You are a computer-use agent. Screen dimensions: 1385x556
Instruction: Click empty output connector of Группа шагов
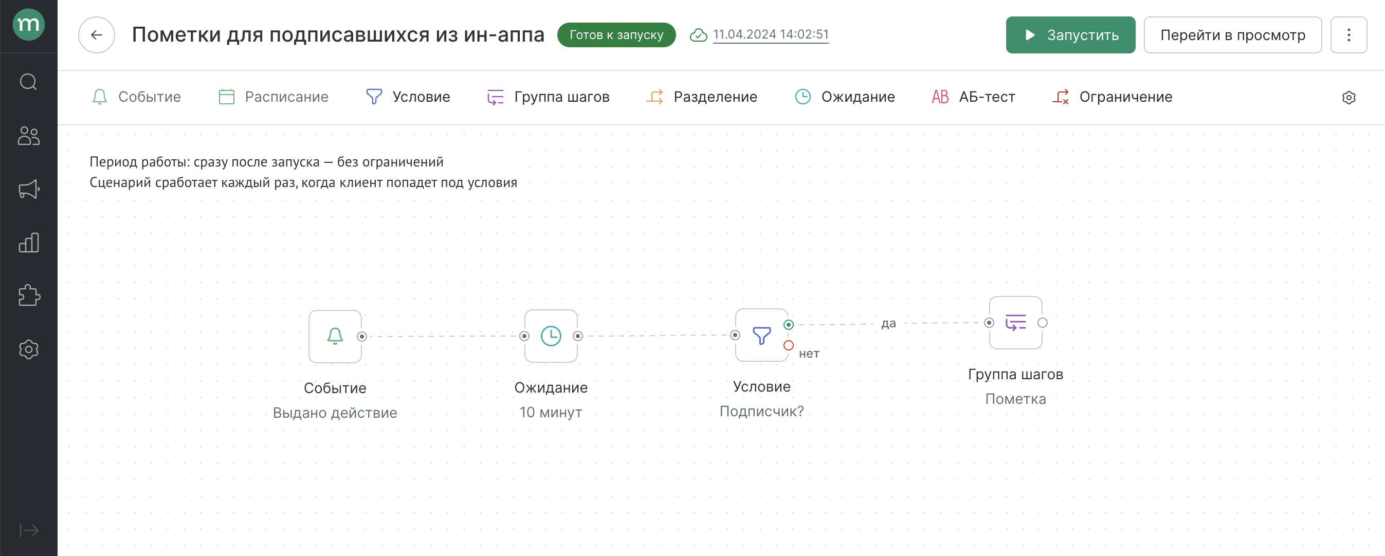[1042, 322]
